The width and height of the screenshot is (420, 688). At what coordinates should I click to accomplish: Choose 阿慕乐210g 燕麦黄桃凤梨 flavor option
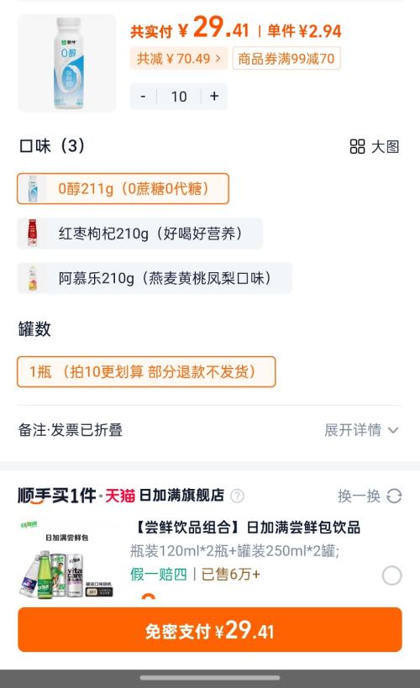coord(155,278)
